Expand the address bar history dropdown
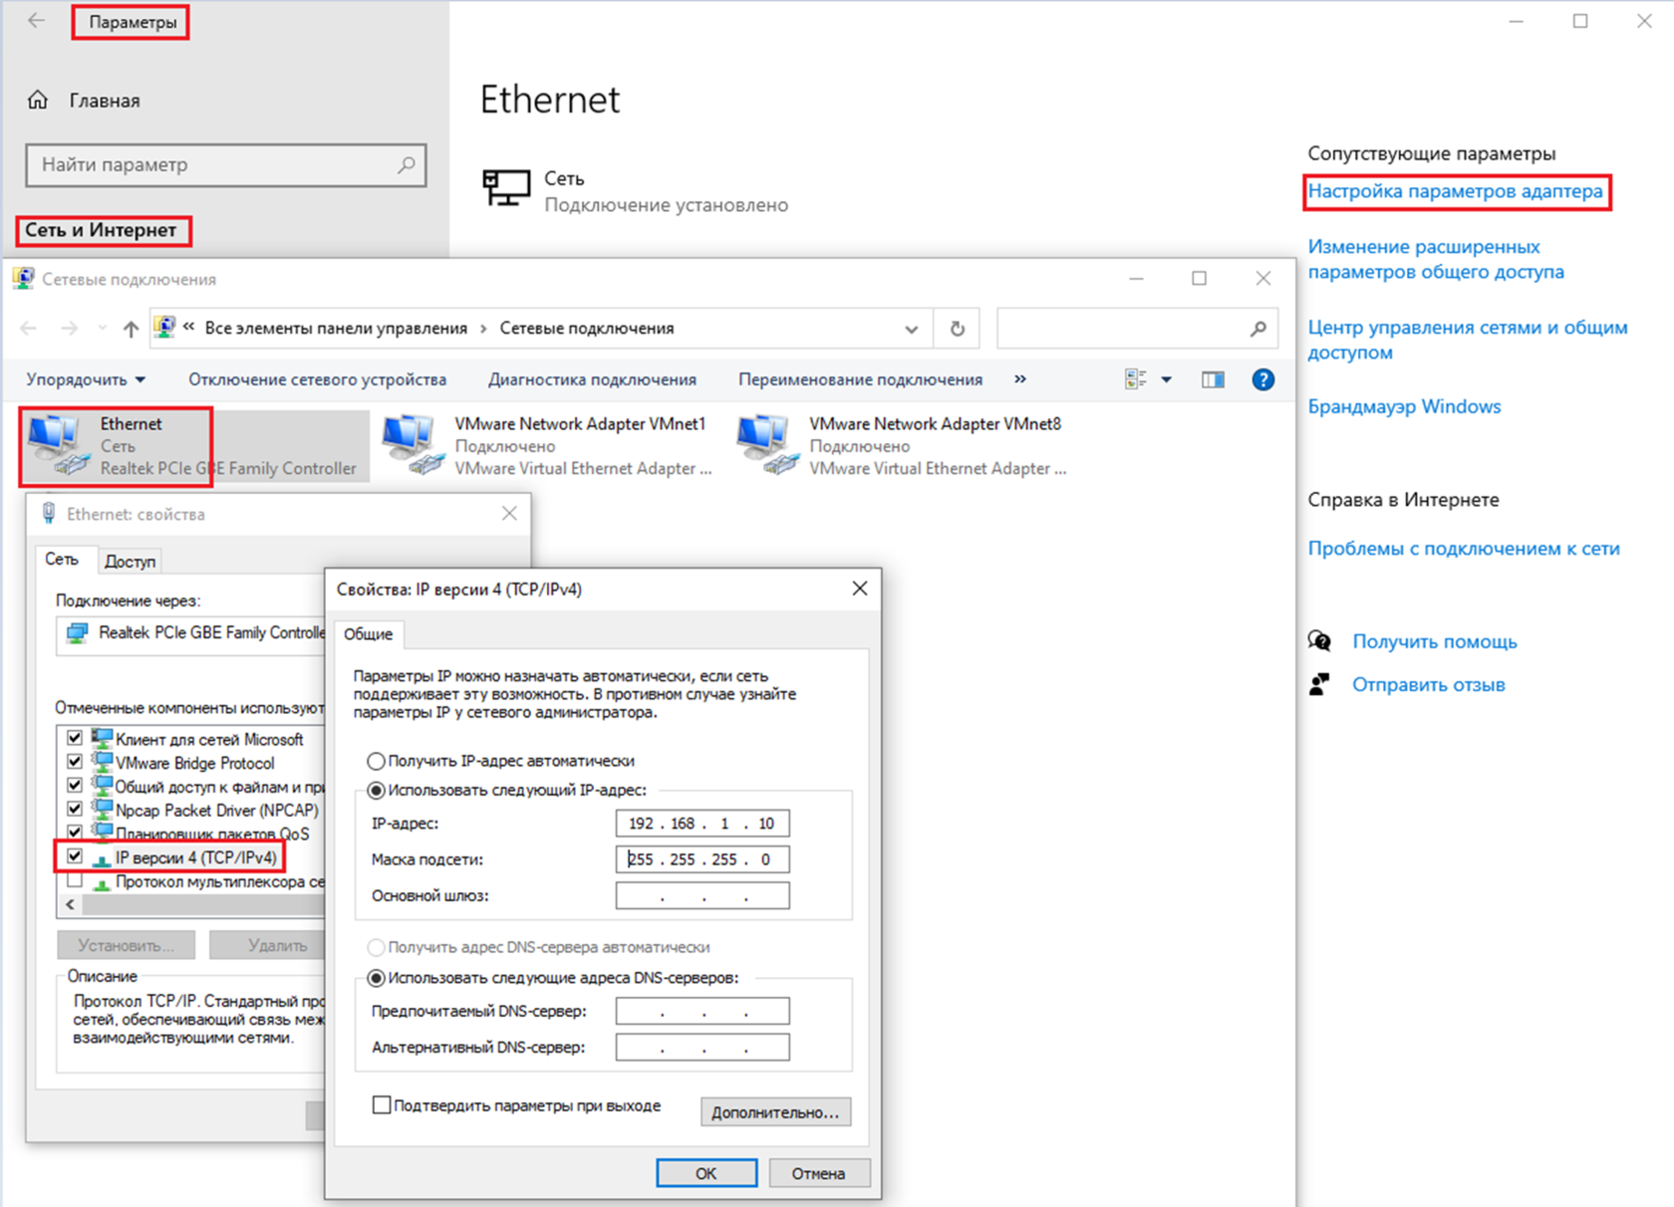Viewport: 1674px width, 1207px height. 911,329
